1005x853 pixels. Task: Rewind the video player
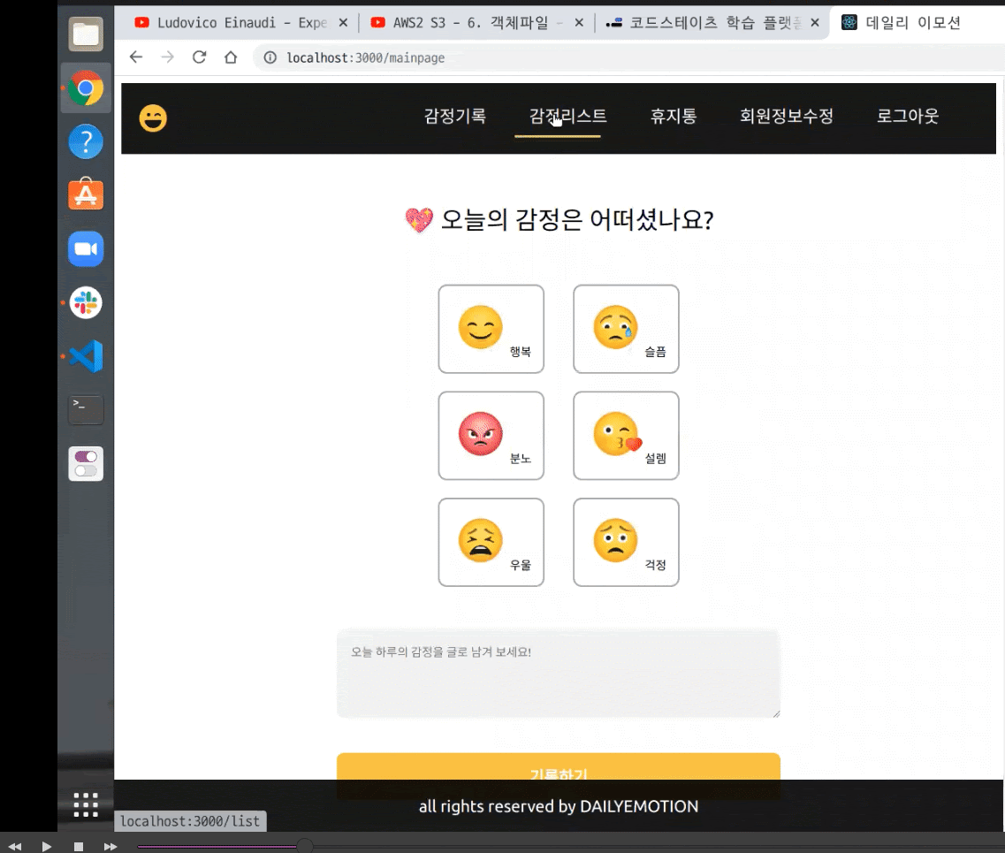[x=15, y=847]
